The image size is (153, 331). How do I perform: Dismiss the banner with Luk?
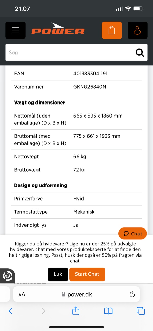tap(58, 274)
